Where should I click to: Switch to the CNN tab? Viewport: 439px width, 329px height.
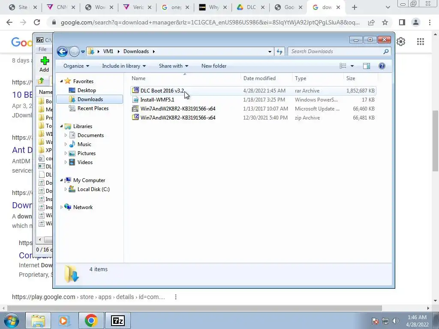click(x=61, y=8)
